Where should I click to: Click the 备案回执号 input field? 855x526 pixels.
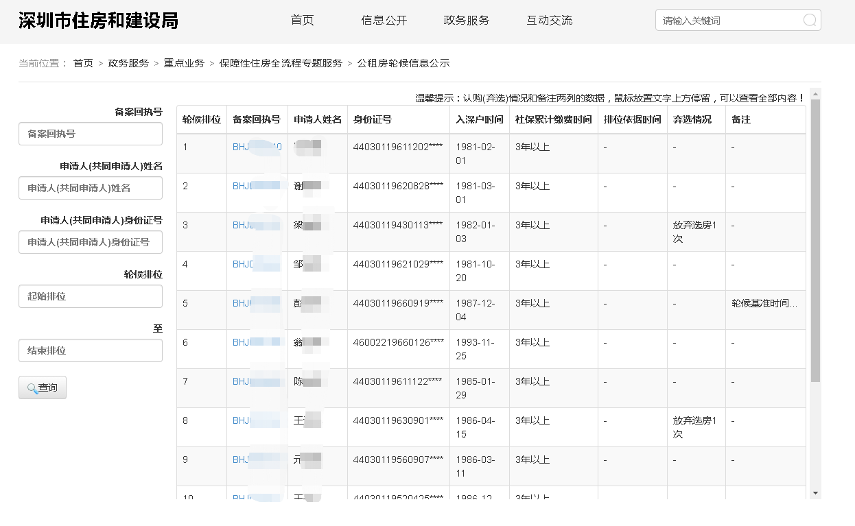click(90, 134)
